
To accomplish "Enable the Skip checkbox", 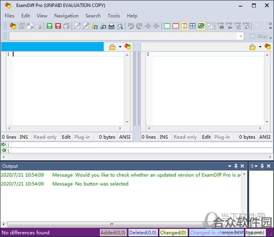I will click(x=252, y=36).
